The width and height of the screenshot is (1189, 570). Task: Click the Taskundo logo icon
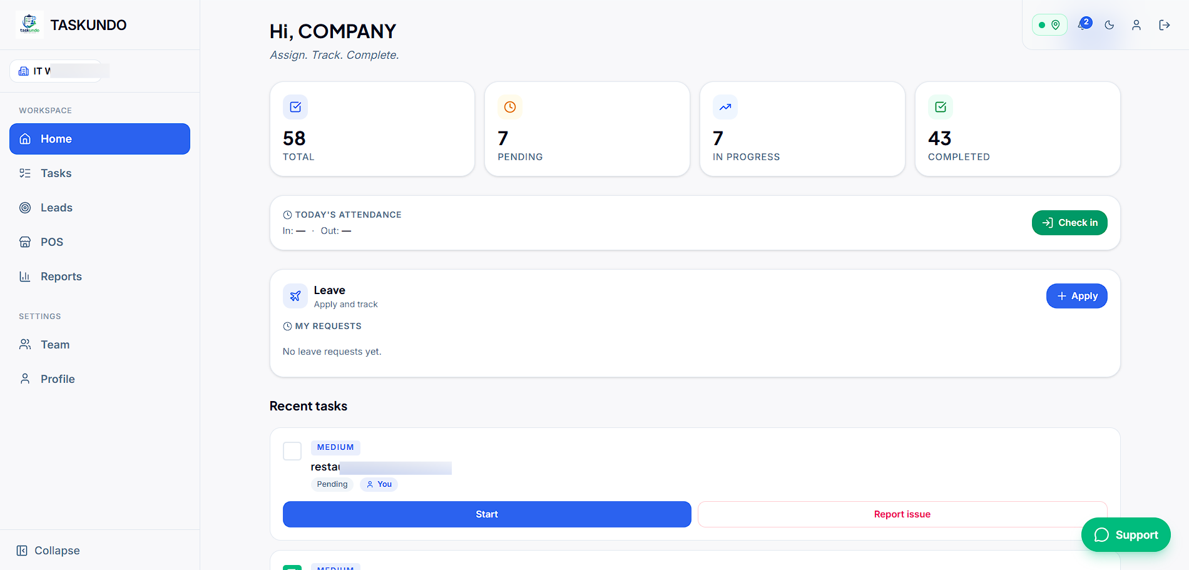point(29,25)
